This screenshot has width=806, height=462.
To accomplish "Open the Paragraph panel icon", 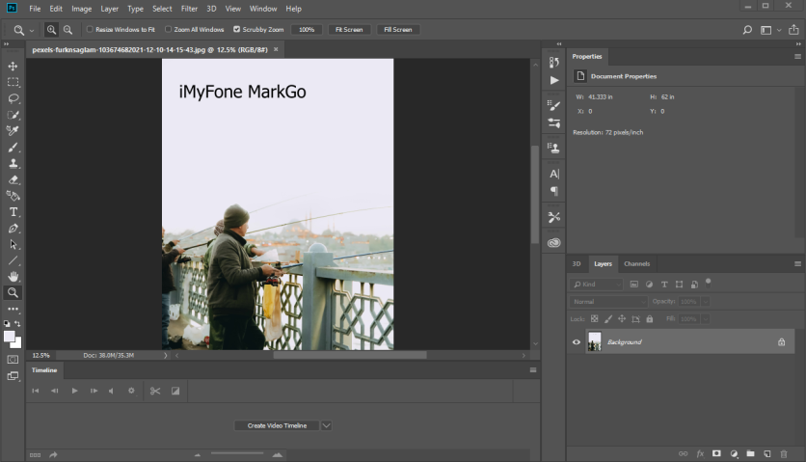I will click(x=554, y=191).
